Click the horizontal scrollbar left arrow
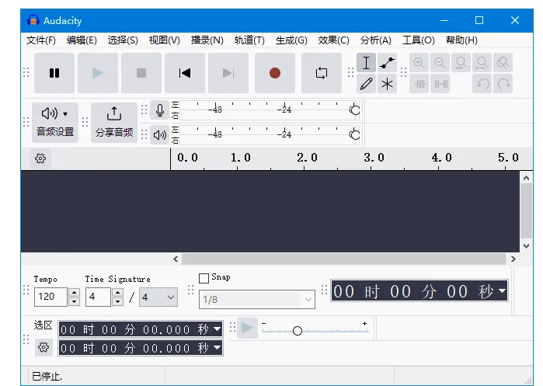This screenshot has height=386, width=543. click(176, 259)
